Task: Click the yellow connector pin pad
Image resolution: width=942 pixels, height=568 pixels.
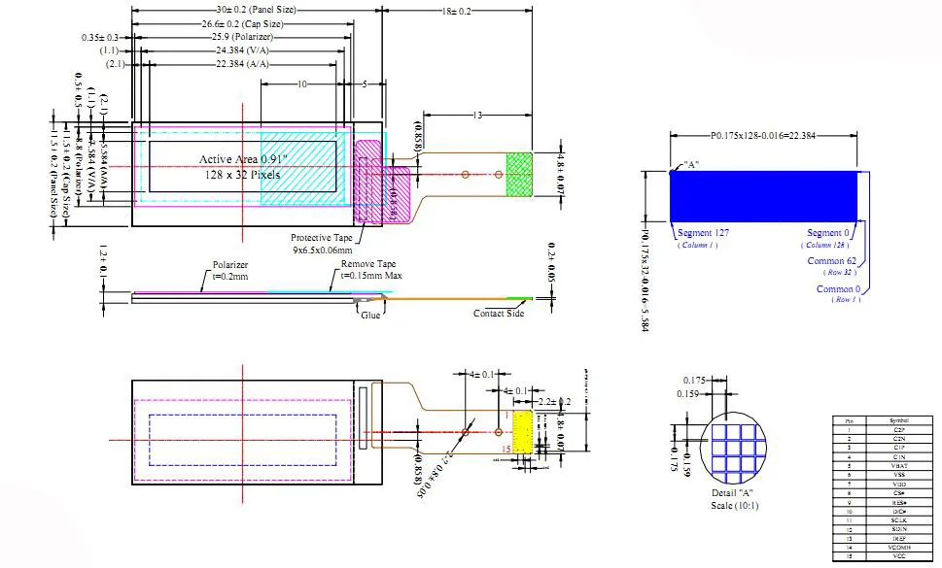Action: (523, 432)
